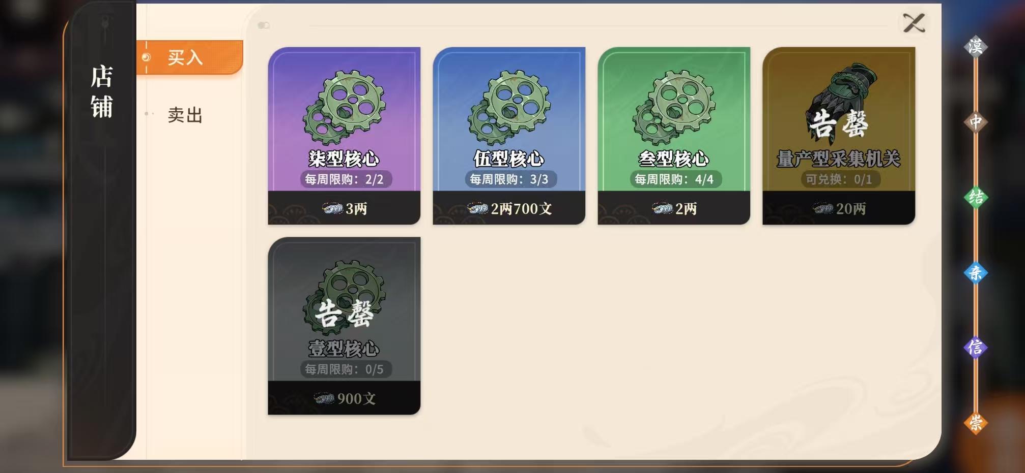
Task: Switch to the 卖出 tab
Action: coord(185,115)
